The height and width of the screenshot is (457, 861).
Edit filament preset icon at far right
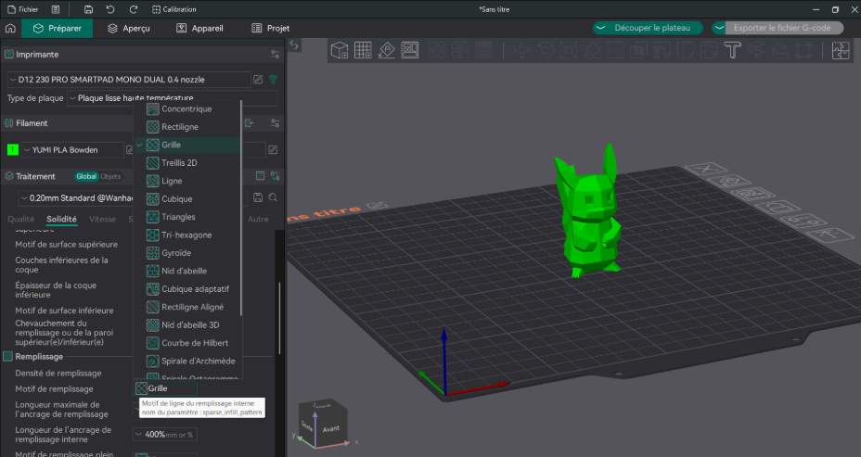pyautogui.click(x=273, y=149)
